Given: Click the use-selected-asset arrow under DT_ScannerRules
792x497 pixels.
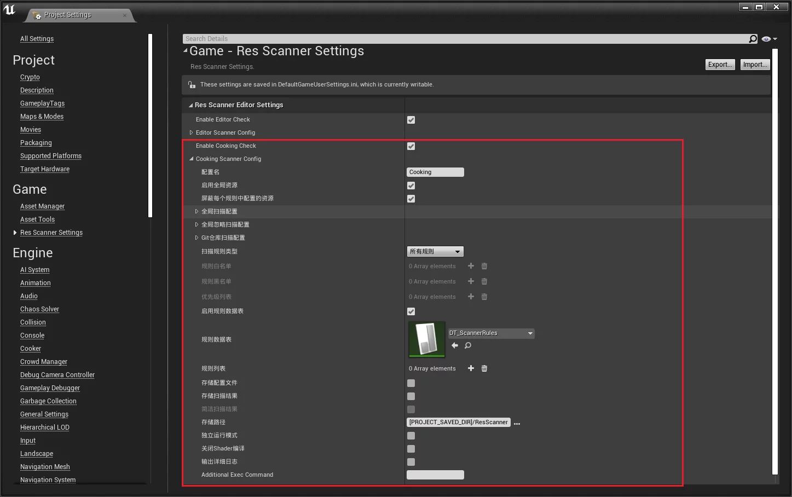Looking at the screenshot, I should click(x=455, y=345).
